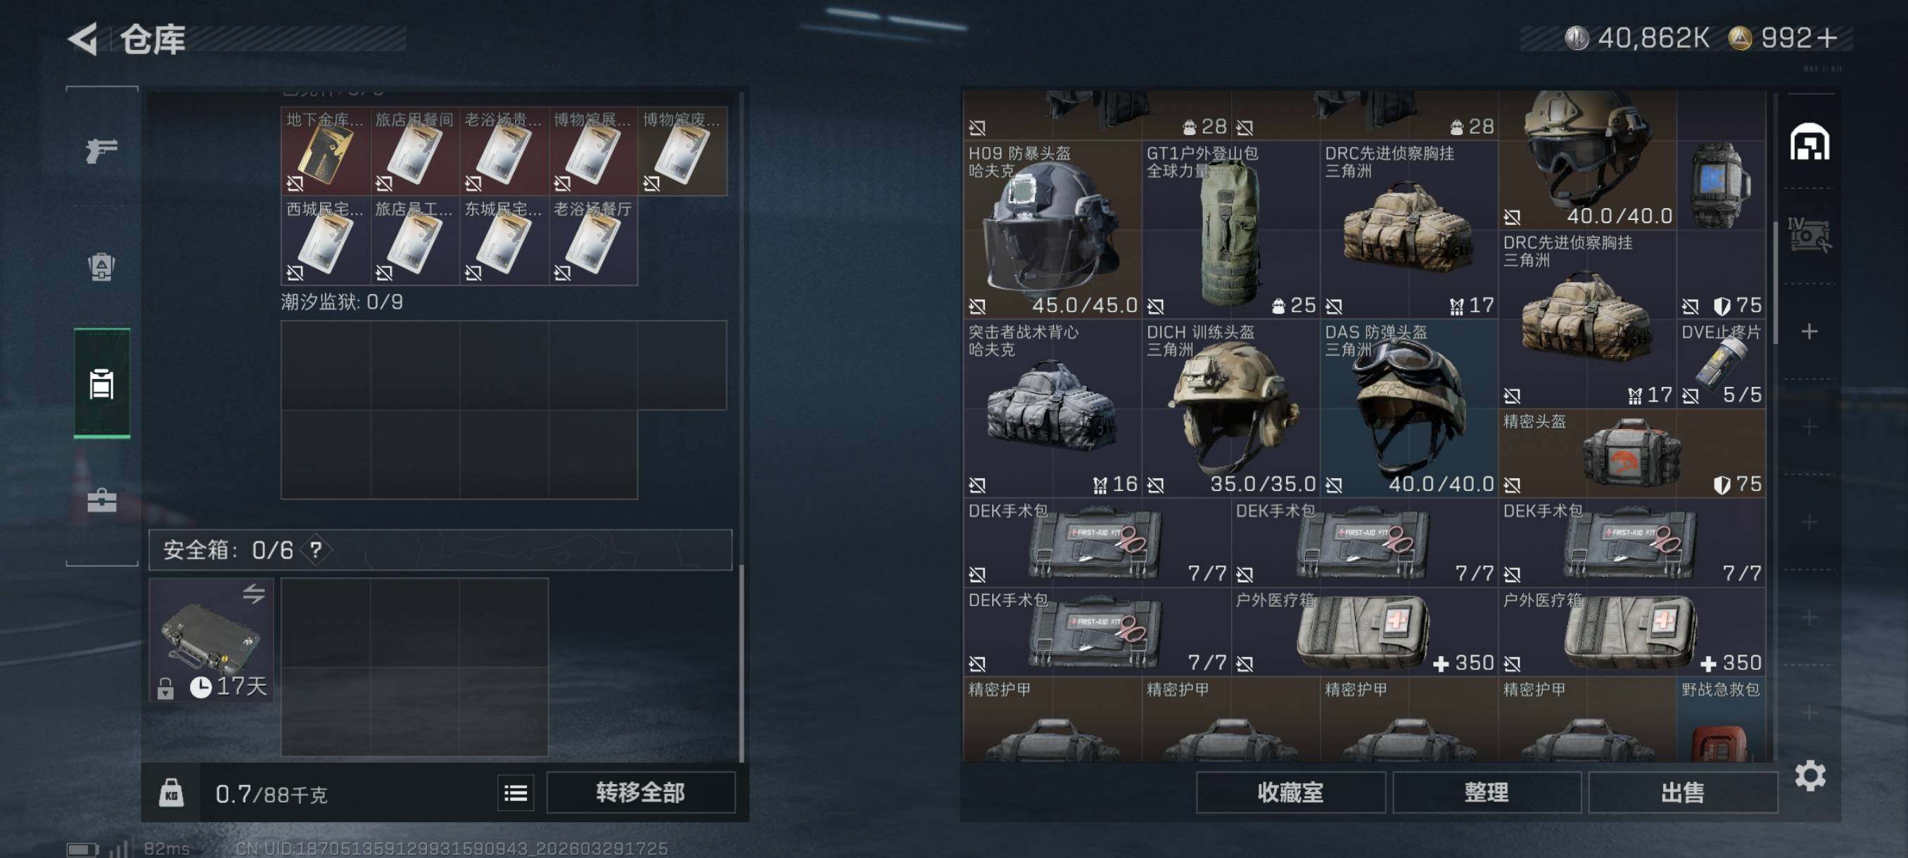1908x858 pixels.
Task: Toggle list view next to 转移全部
Action: point(516,793)
